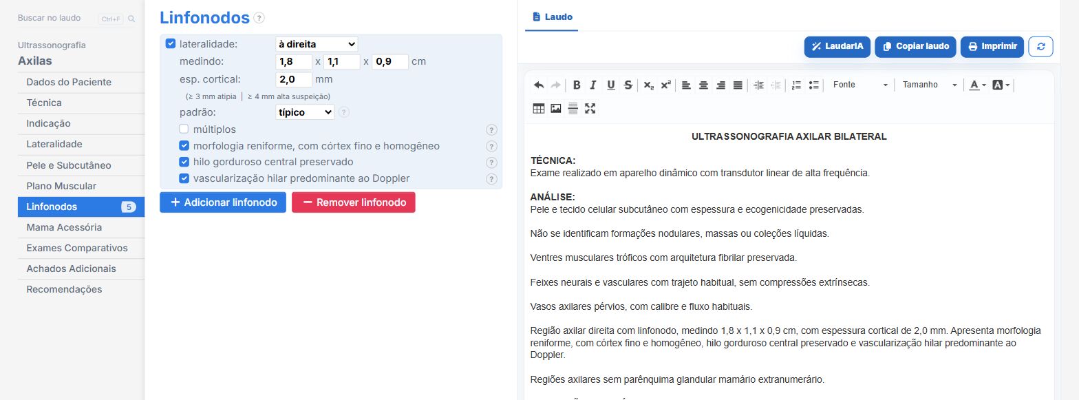Show help for morfologia reniforme option
Image resolution: width=1079 pixels, height=400 pixels.
tap(491, 146)
